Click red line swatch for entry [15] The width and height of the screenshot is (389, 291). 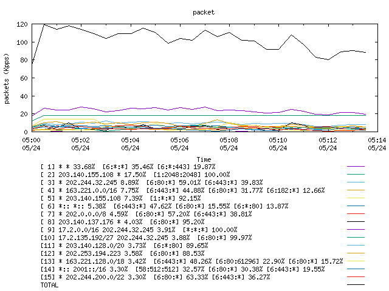(356, 277)
